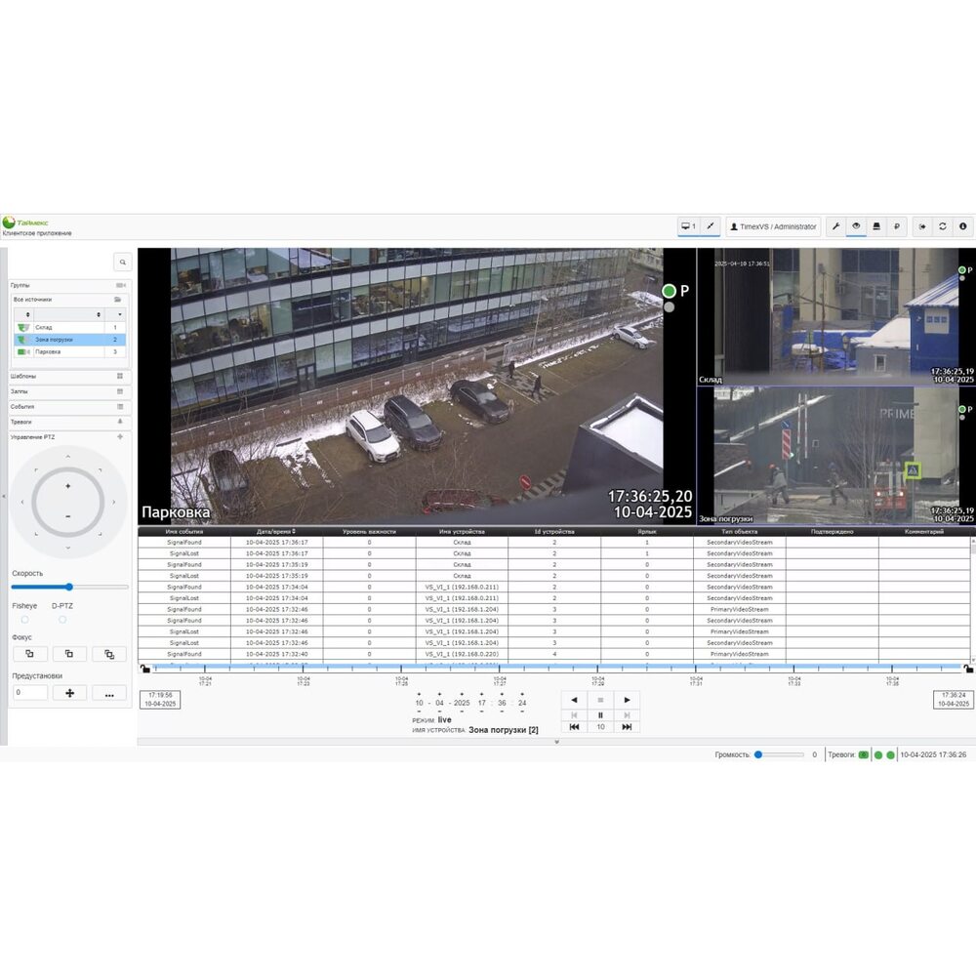Open the info icon in top toolbar

963,226
